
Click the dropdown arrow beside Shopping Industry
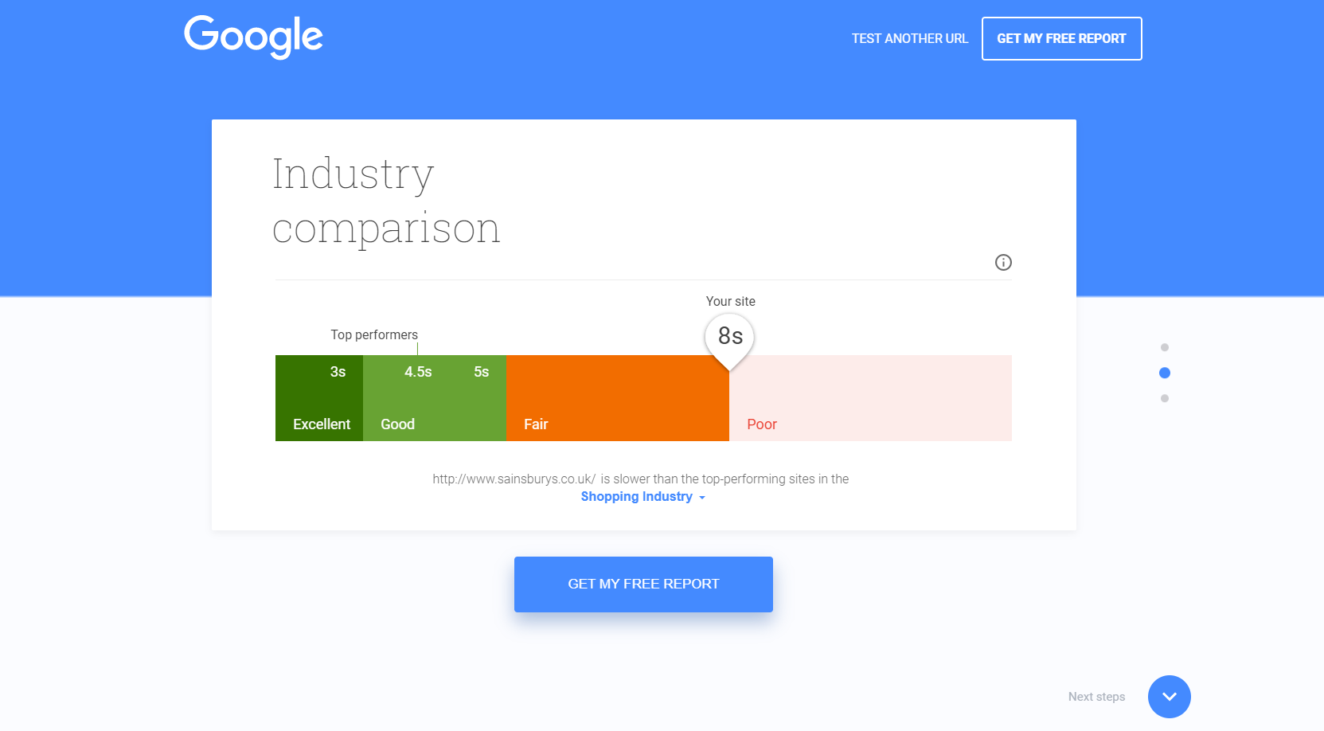click(703, 497)
